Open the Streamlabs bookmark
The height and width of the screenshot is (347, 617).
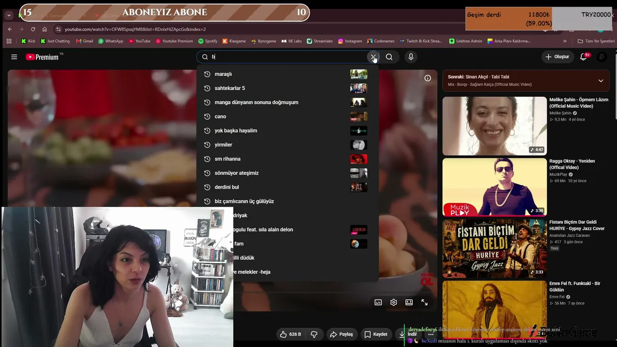point(320,41)
